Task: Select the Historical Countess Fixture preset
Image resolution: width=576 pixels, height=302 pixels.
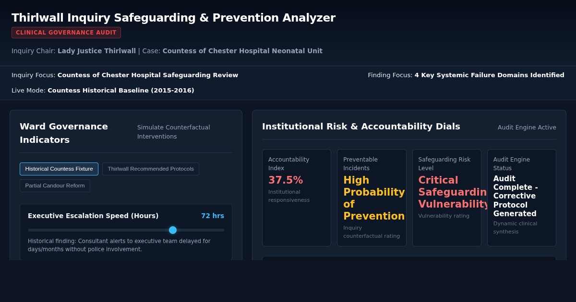Action: coord(59,169)
